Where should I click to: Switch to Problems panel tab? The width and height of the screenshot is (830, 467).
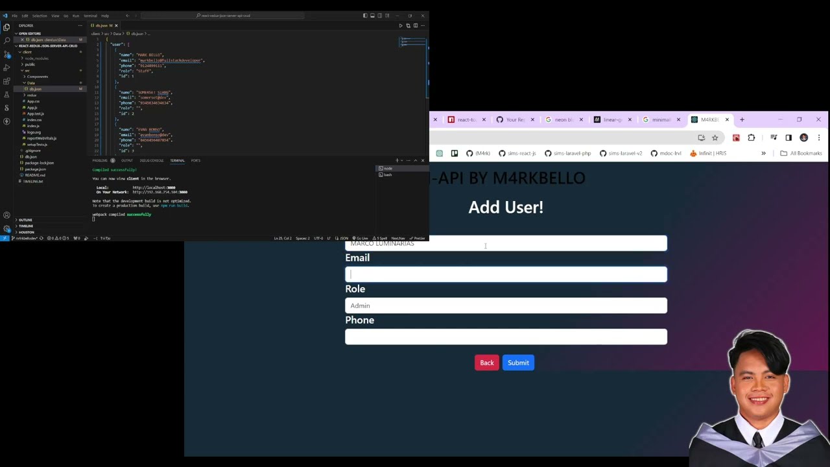coord(101,160)
